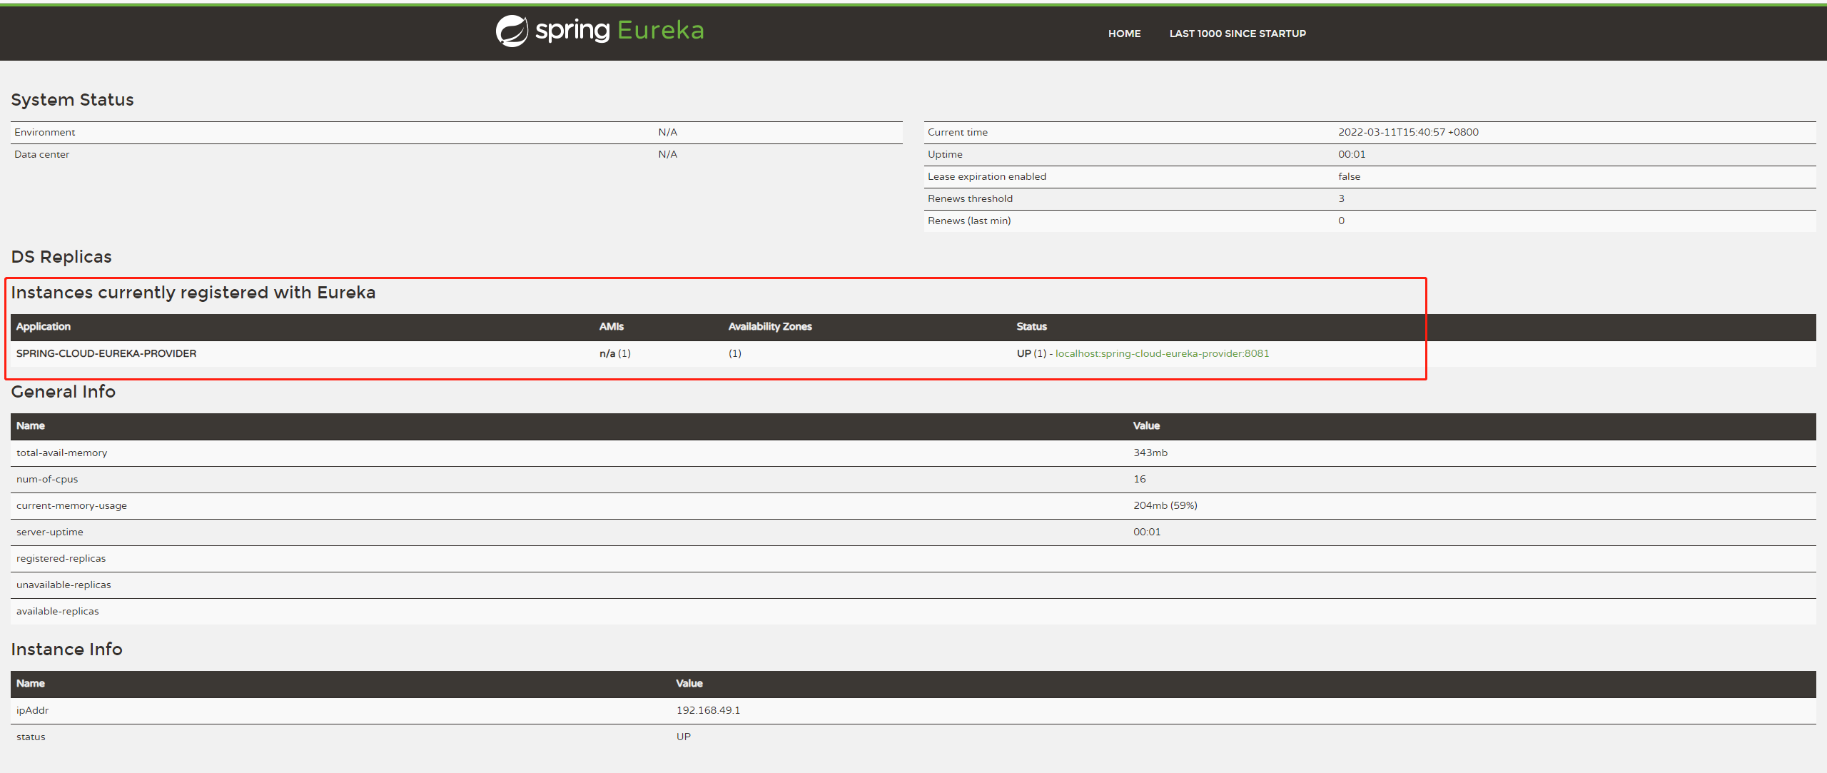Viewport: 1827px width, 773px height.
Task: Select the 204mb (59%) usage value
Action: (x=1165, y=505)
